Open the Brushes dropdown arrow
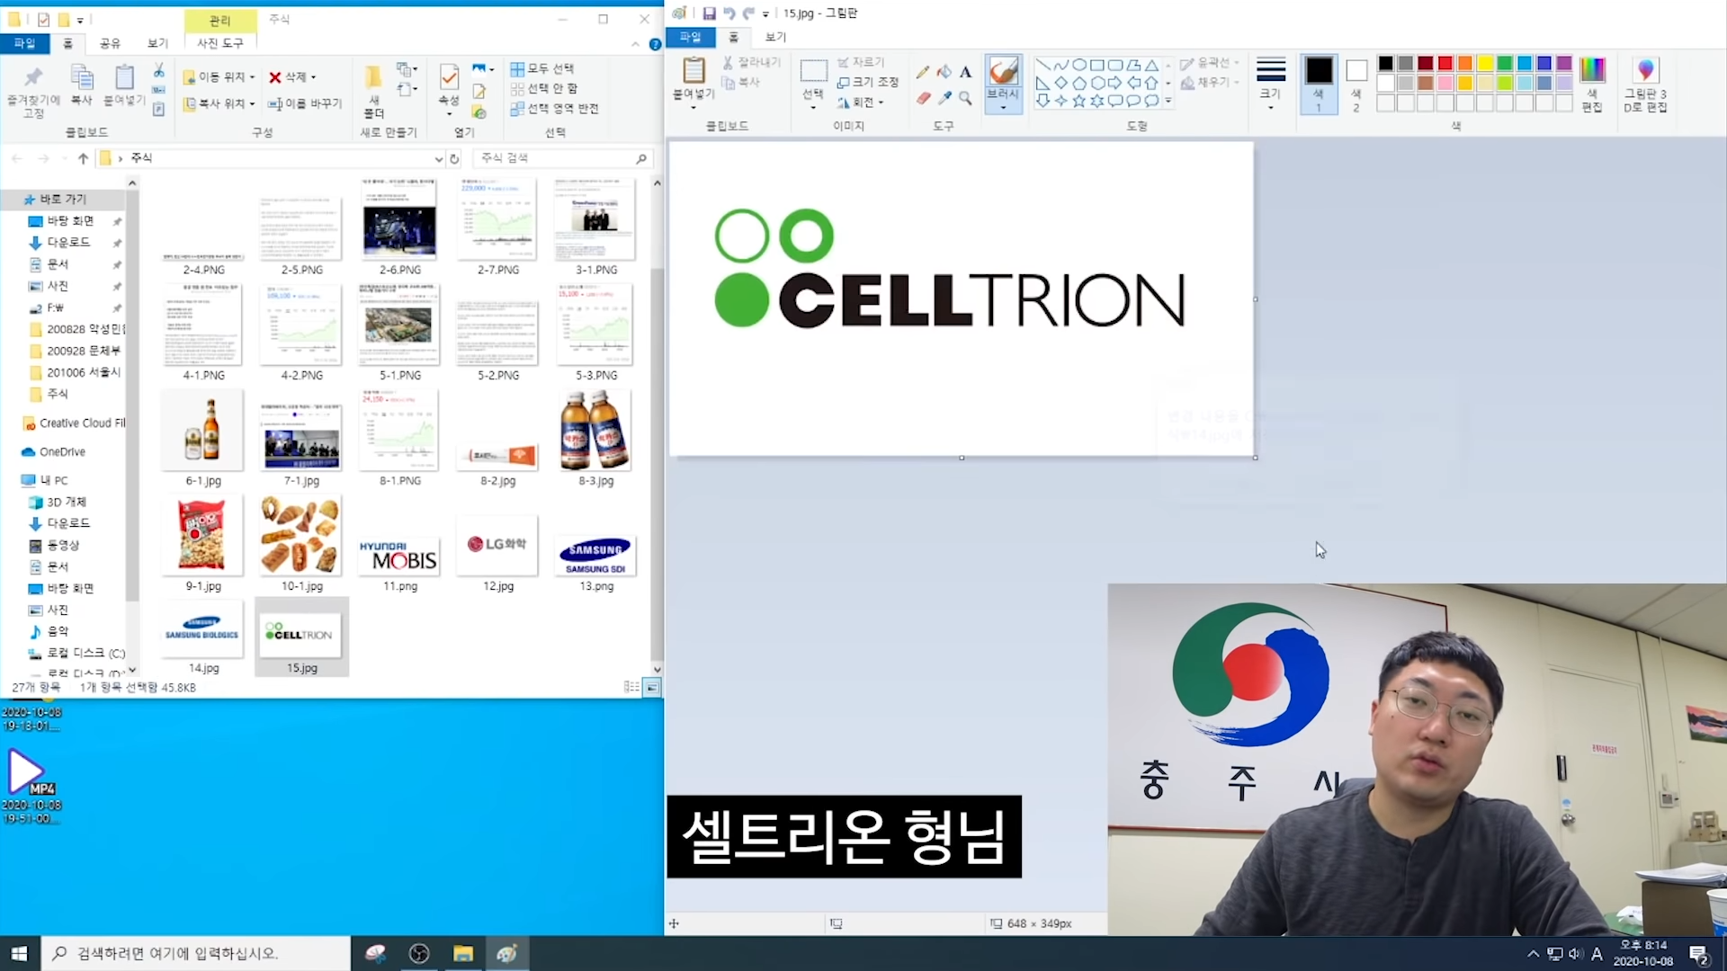The width and height of the screenshot is (1727, 971). point(1003,108)
